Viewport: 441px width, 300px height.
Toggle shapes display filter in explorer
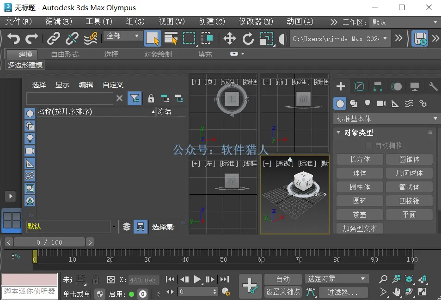30,126
